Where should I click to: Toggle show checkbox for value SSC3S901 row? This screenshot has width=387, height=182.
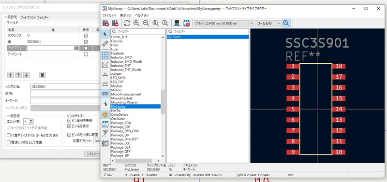coord(86,42)
